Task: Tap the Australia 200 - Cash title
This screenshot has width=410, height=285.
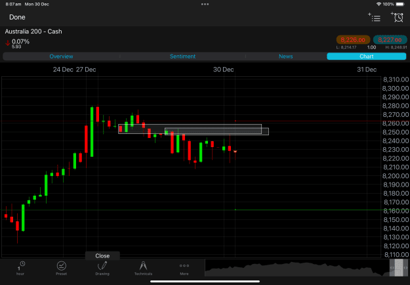Action: 33,32
